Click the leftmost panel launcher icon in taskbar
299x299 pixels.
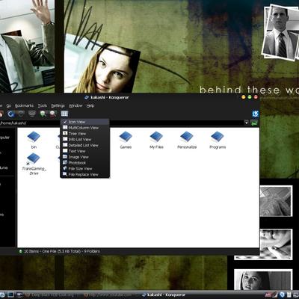coord(1,295)
